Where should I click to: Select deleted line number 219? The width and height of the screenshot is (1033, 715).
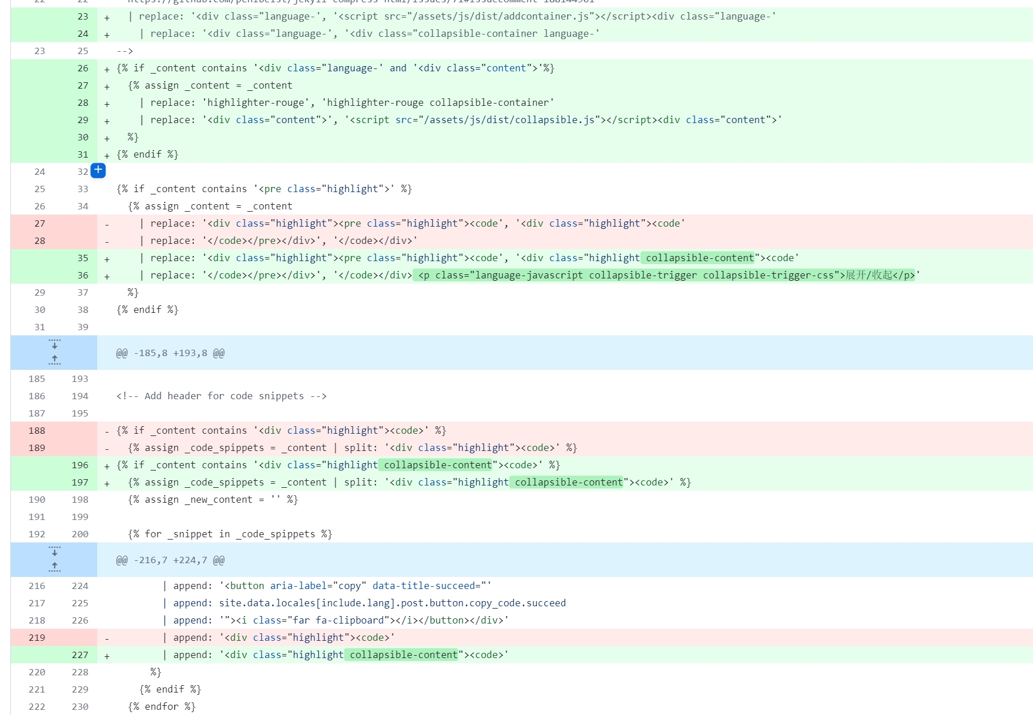tap(37, 637)
